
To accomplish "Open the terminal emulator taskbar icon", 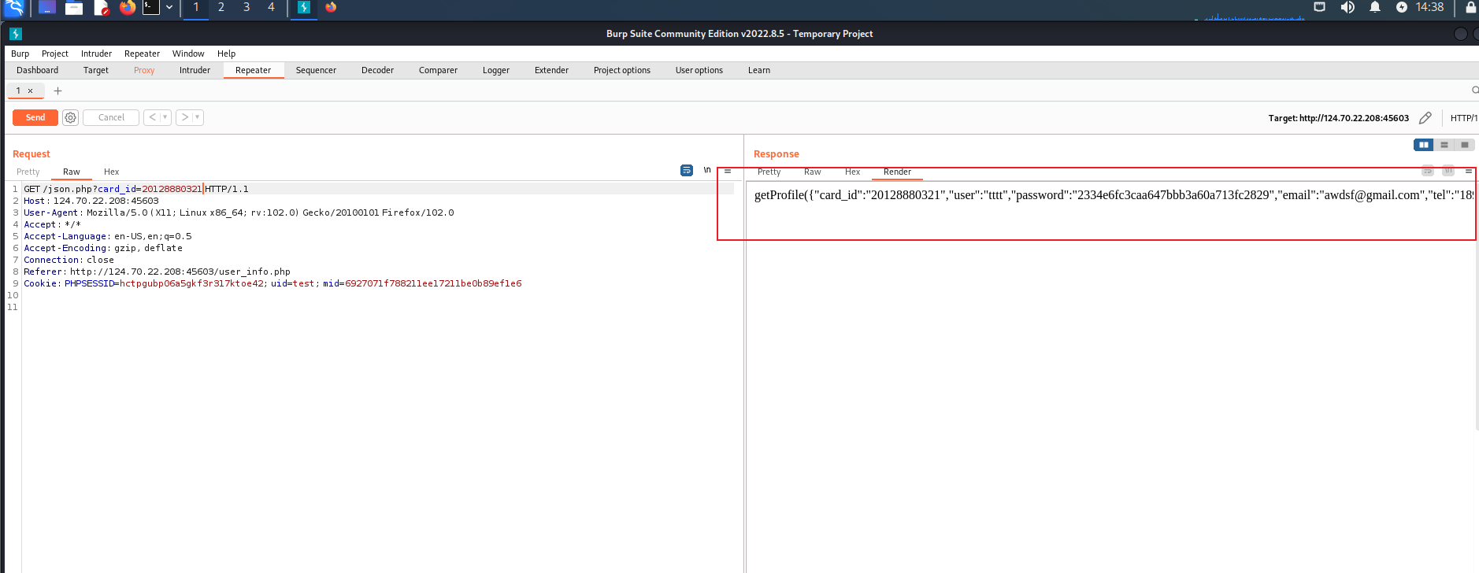I will [x=151, y=8].
